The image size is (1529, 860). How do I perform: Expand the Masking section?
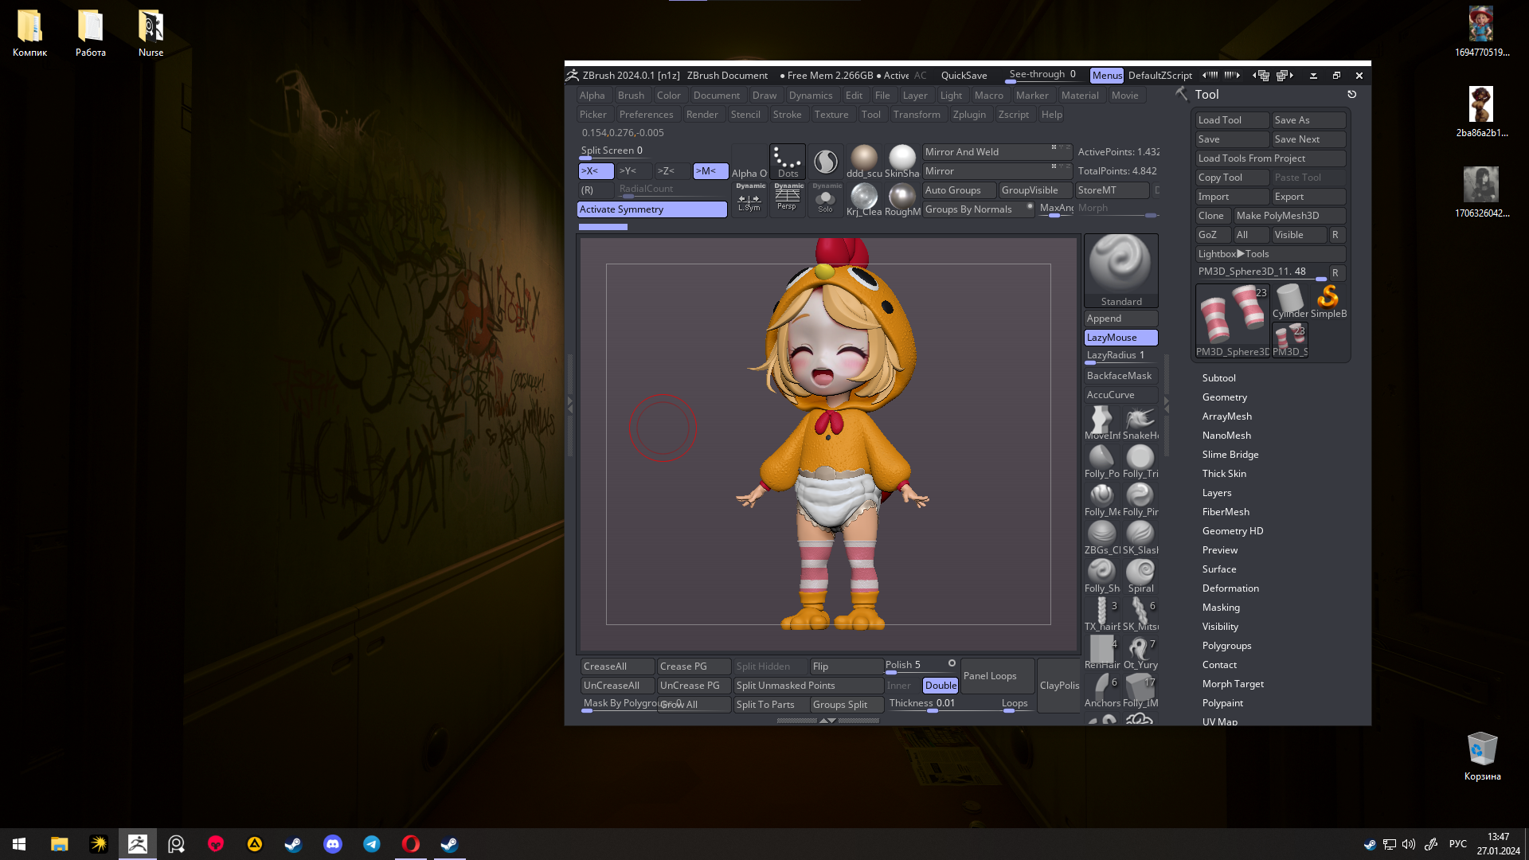point(1221,608)
